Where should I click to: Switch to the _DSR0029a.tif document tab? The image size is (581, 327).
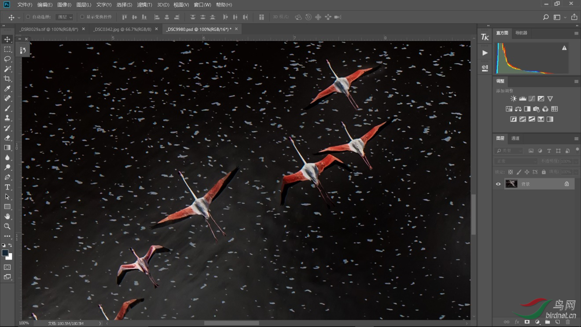(49, 29)
